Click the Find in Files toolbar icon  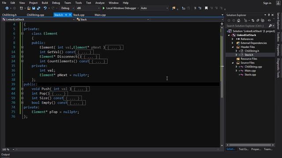click(174, 8)
